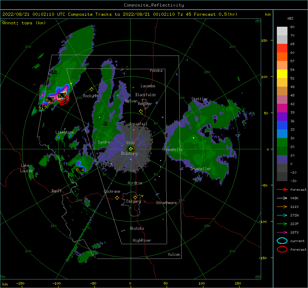Screen dimensions: 308x288
Task: Click the yellow diamond marker near Cochrane
Action: click(x=117, y=198)
